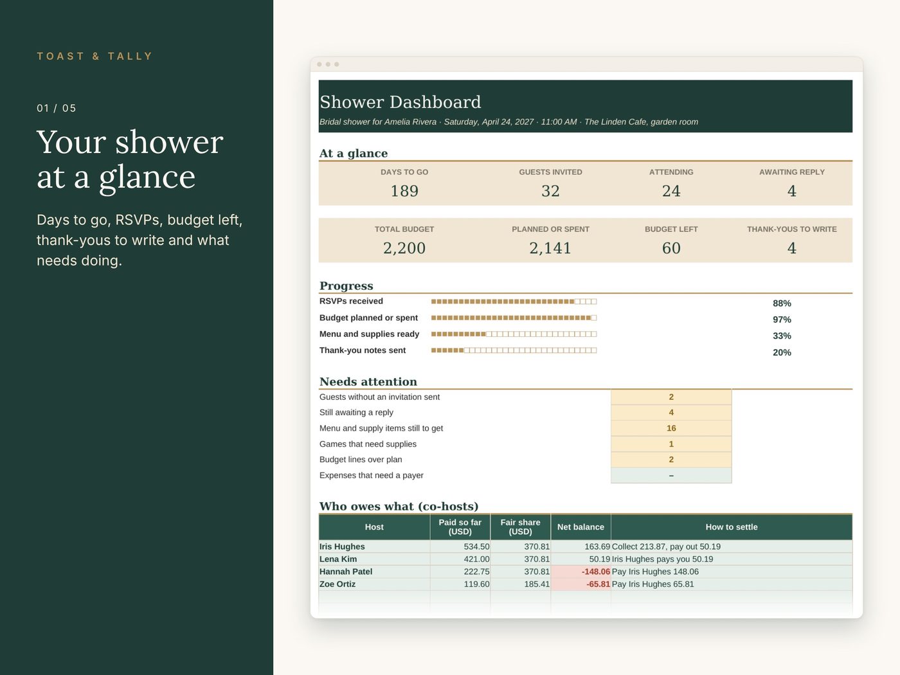Click the 97% budget percentage
Image resolution: width=900 pixels, height=675 pixels.
782,319
